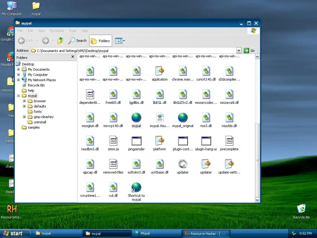The width and height of the screenshot is (317, 238).
Task: Select the mypal_original globe icon
Action: click(x=183, y=118)
